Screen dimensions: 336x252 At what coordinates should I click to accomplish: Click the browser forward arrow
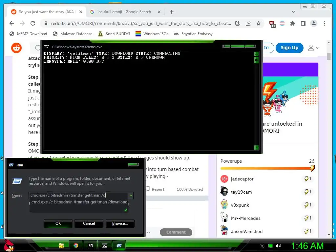(x=22, y=23)
